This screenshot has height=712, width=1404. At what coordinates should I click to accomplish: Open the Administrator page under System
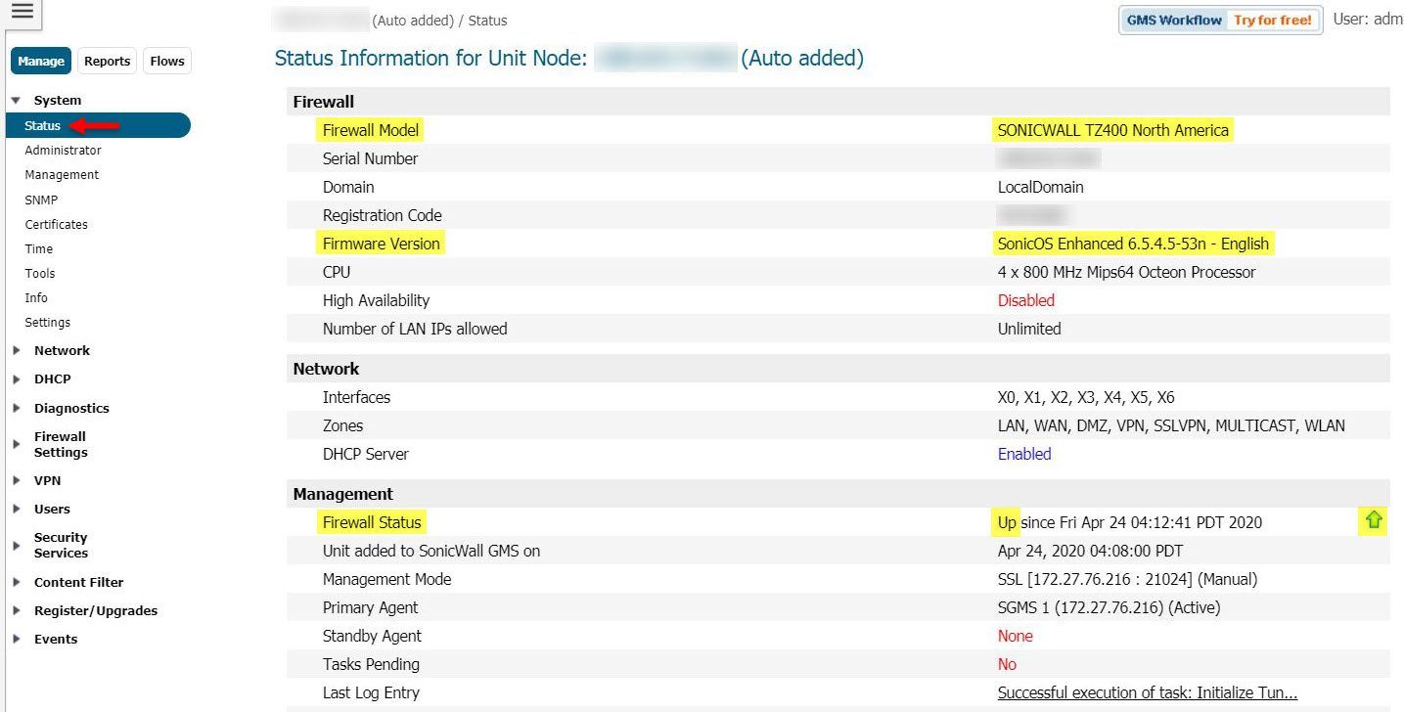[x=63, y=151]
